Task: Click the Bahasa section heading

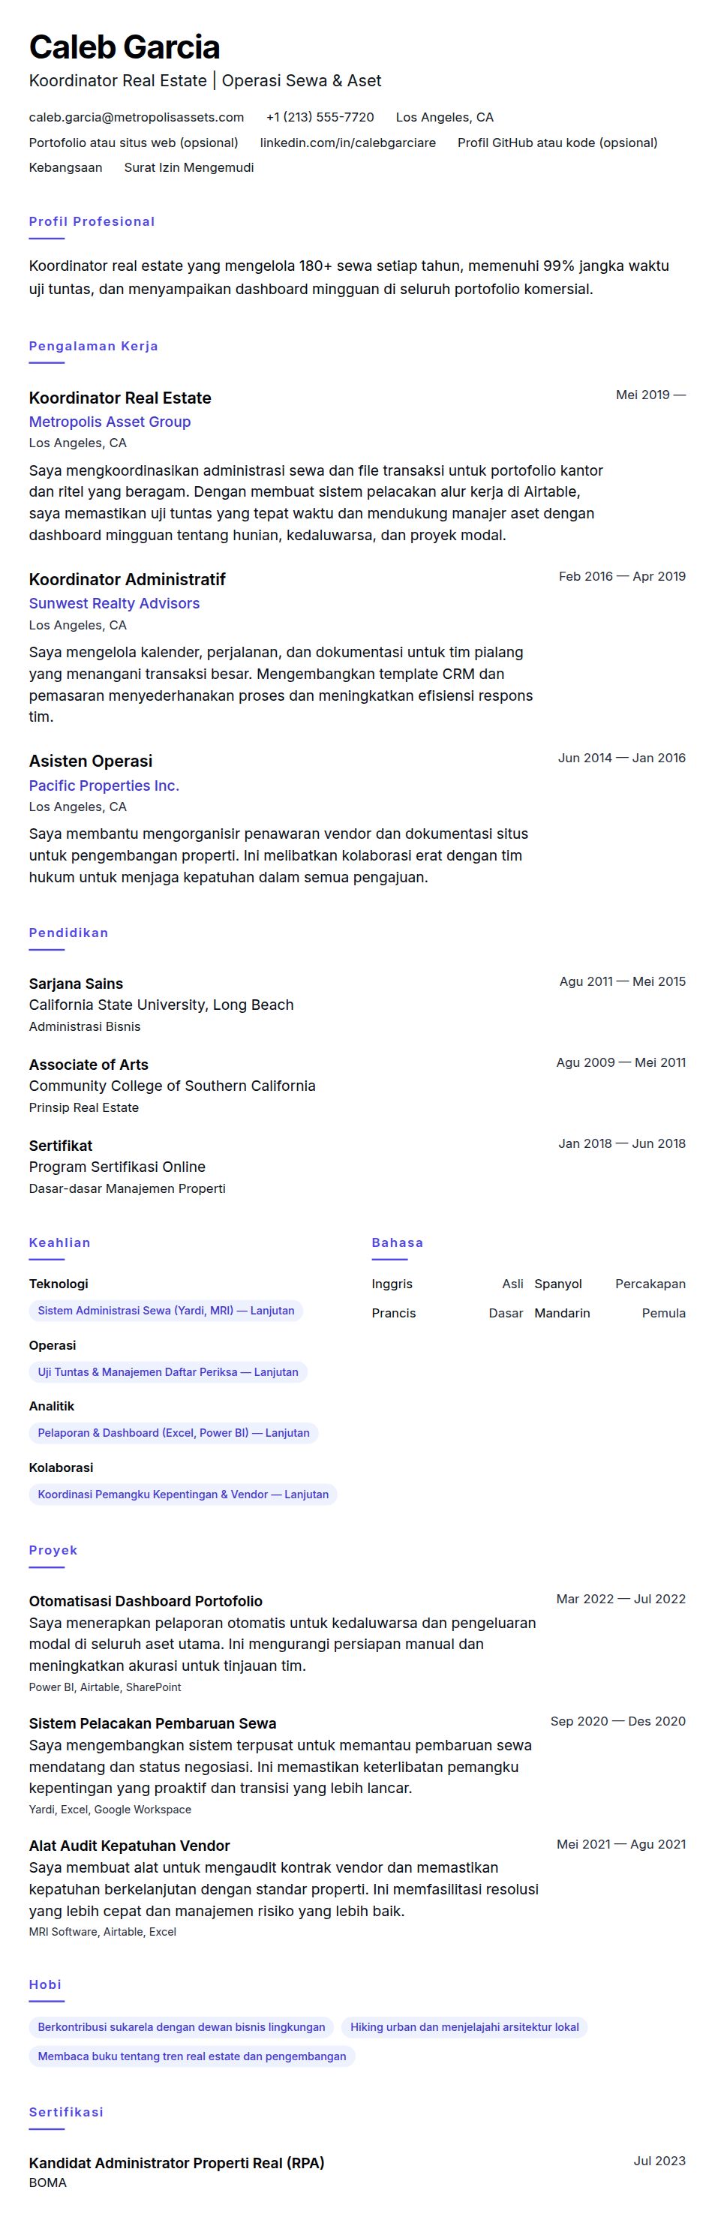Action: pos(397,1242)
